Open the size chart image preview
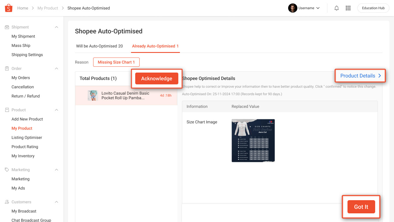The image size is (394, 222). (x=253, y=141)
